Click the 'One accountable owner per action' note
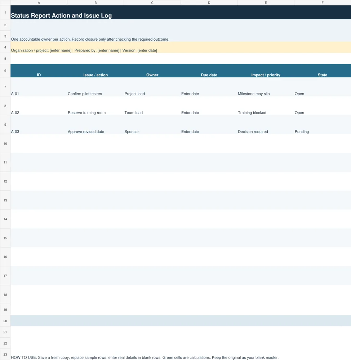The width and height of the screenshot is (351, 360). coord(90,39)
